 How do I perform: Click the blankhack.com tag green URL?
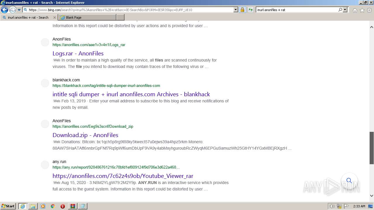106,85
